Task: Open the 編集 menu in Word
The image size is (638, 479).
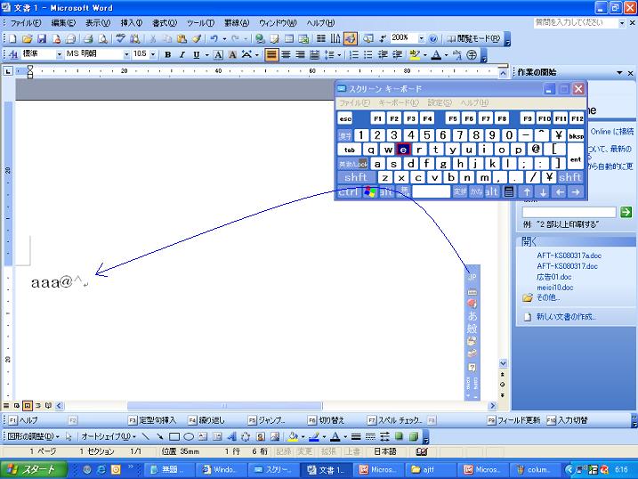Action: pyautogui.click(x=63, y=23)
